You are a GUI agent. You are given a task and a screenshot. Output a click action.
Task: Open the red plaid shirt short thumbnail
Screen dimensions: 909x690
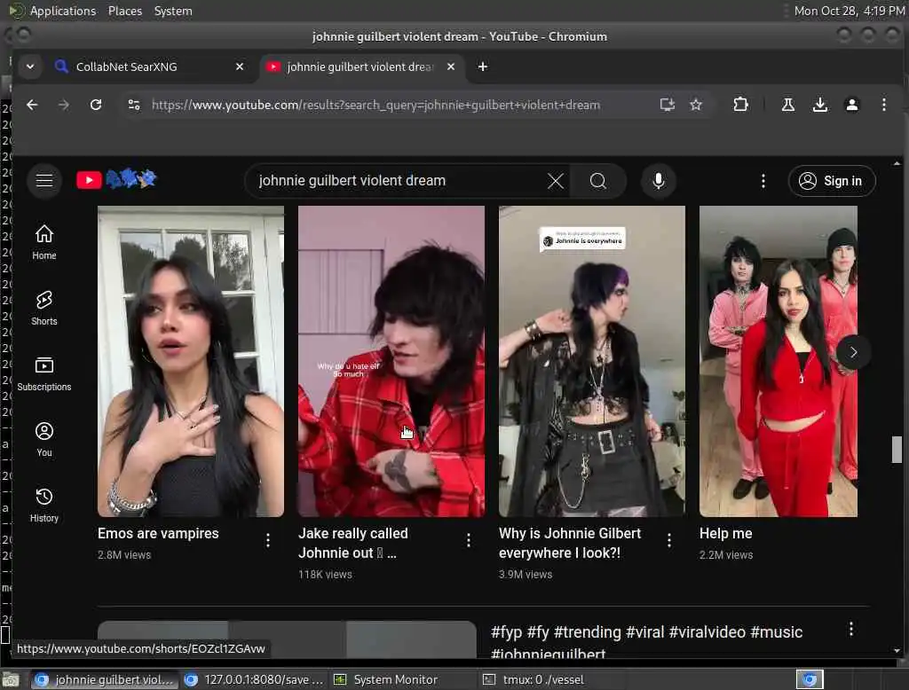tap(391, 361)
